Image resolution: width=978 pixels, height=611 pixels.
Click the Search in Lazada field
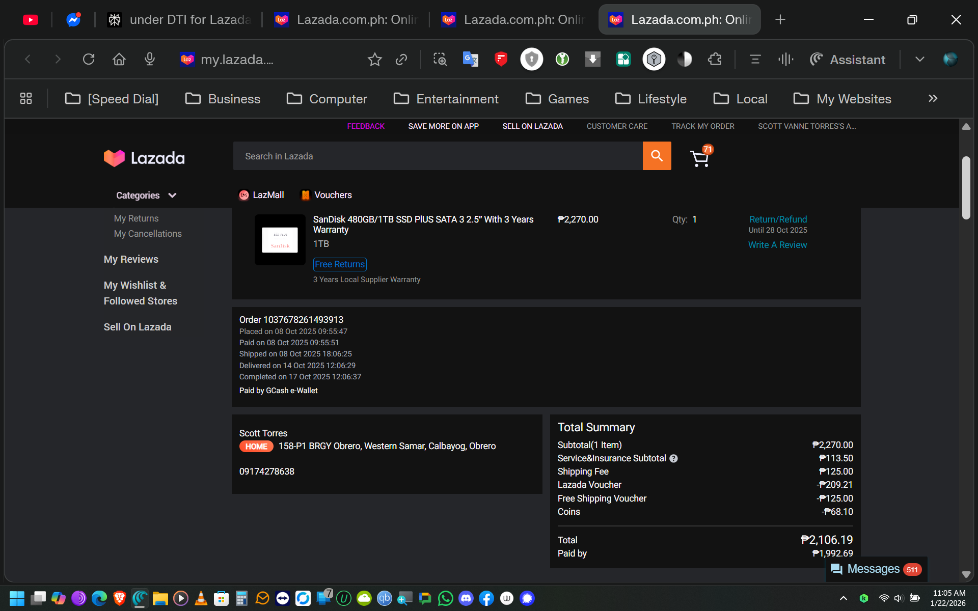438,156
